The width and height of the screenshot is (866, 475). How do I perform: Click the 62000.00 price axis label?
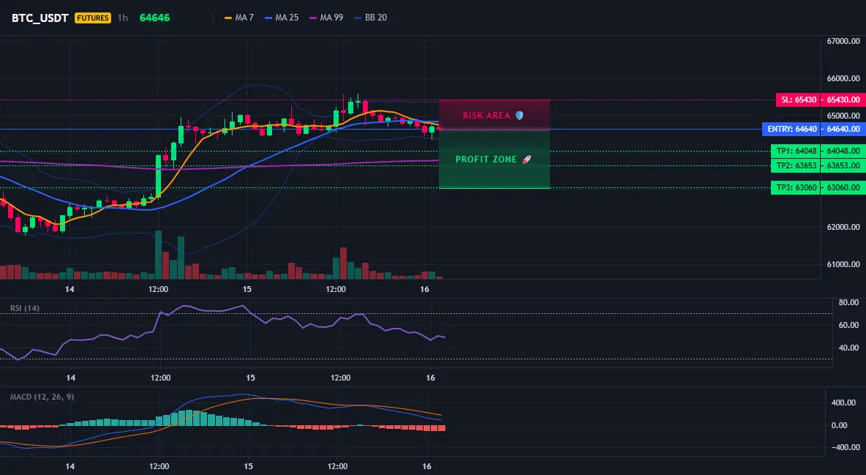point(843,227)
